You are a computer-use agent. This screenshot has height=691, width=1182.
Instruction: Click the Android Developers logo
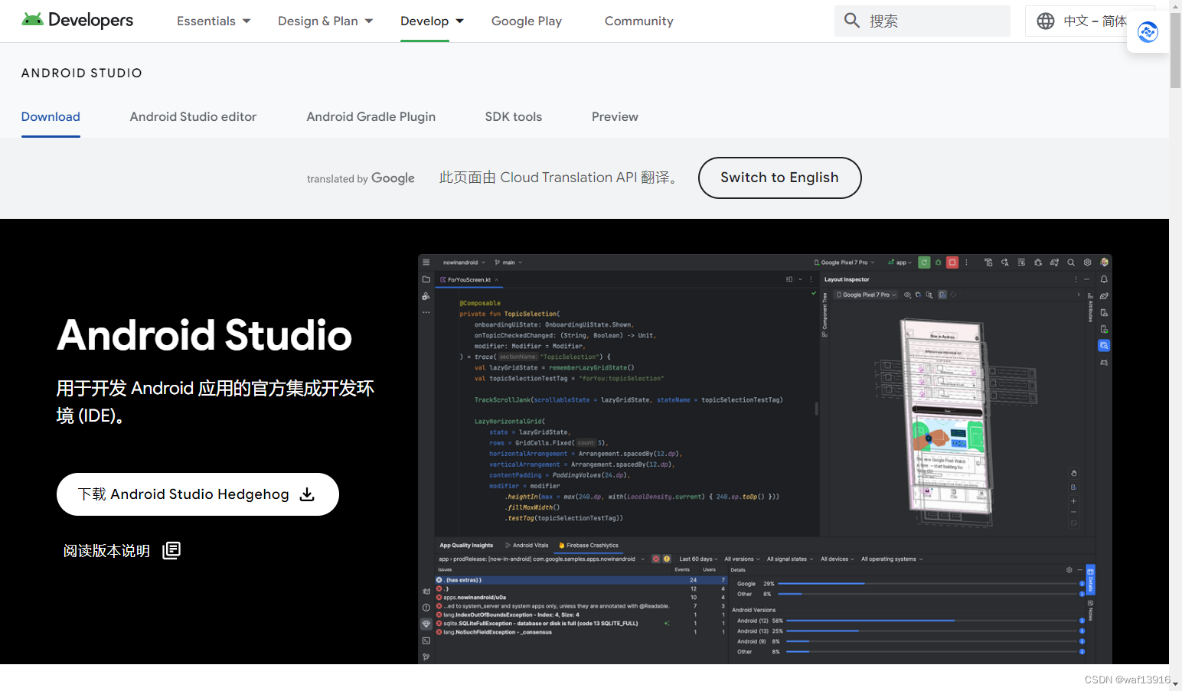click(77, 20)
